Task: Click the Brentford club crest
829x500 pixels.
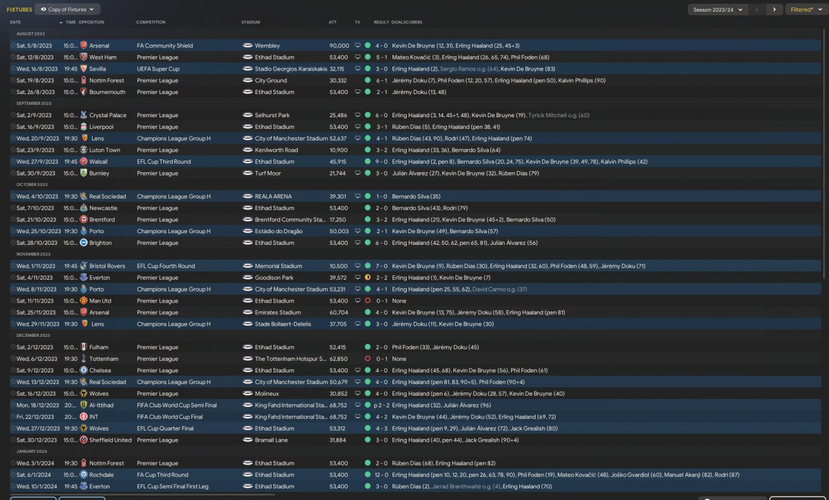Action: (84, 220)
